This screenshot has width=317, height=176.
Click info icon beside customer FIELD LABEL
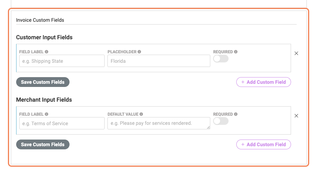[x=46, y=52]
